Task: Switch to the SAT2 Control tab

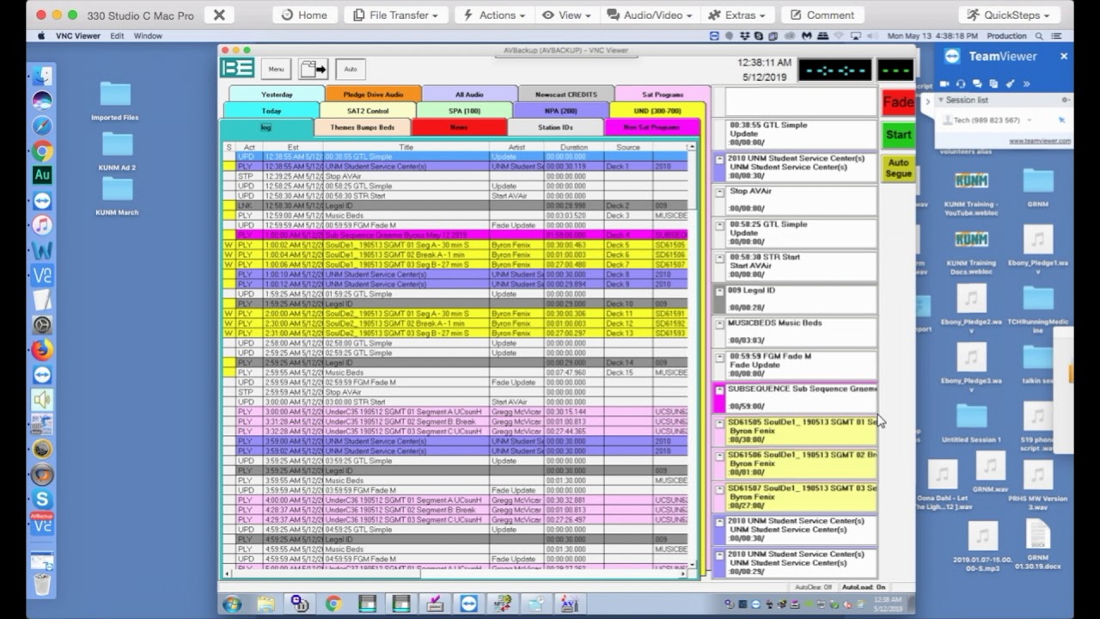Action: pyautogui.click(x=368, y=111)
